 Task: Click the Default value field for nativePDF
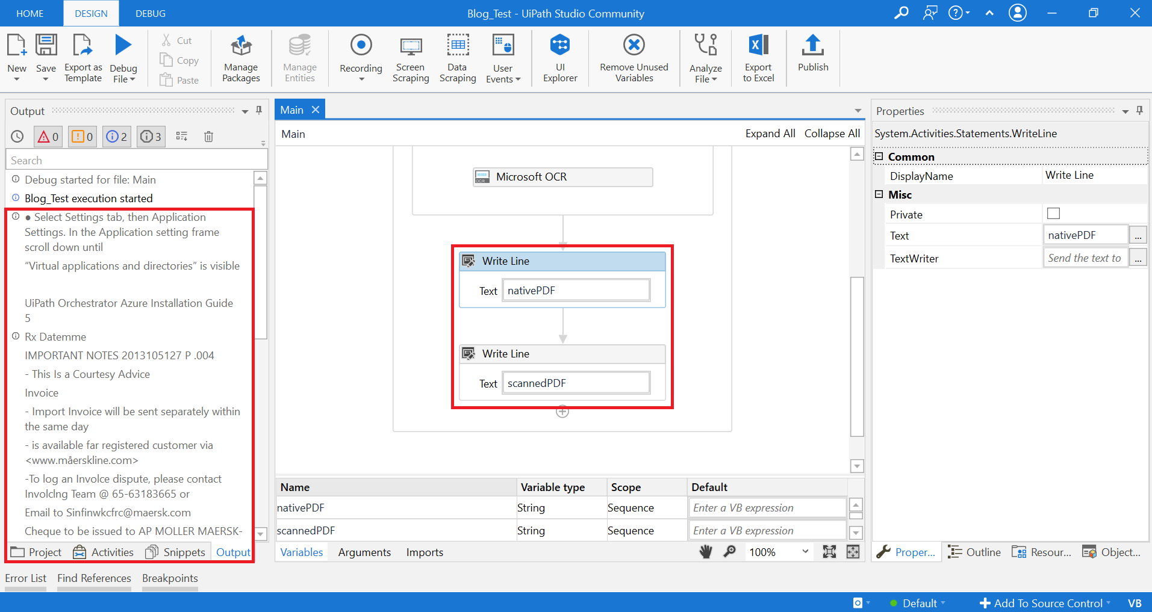[767, 508]
